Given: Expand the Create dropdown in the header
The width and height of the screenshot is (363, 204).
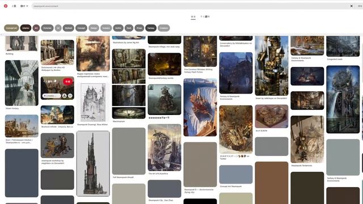Looking at the screenshot, I should [x=24, y=6].
